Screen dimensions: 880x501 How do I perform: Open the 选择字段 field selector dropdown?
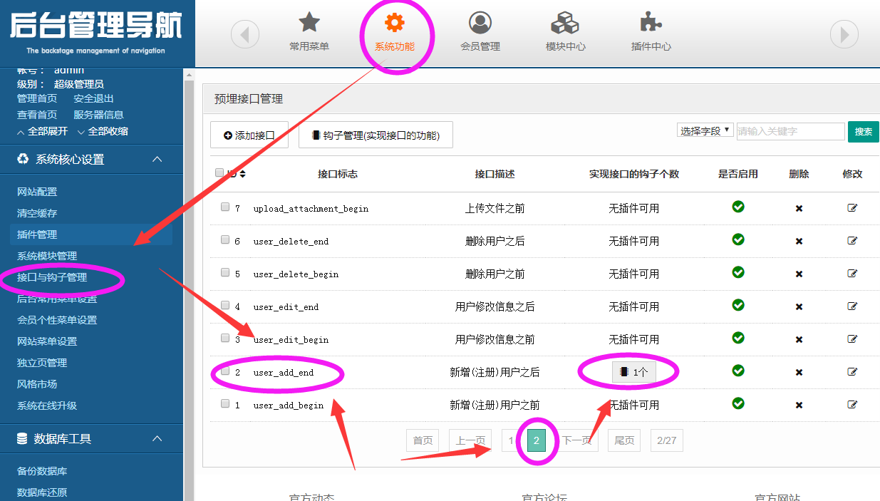[705, 130]
